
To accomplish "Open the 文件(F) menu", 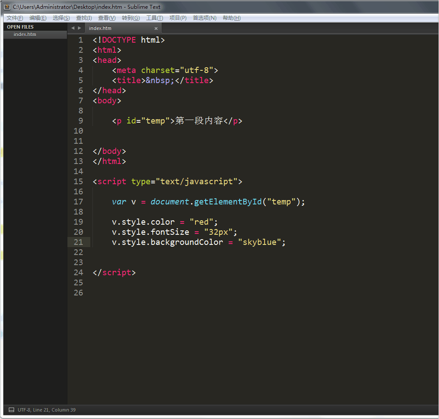I will coord(15,18).
